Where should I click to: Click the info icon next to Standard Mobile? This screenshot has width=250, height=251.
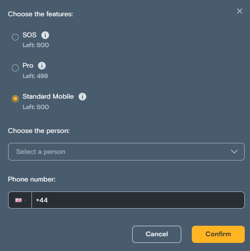(x=82, y=97)
